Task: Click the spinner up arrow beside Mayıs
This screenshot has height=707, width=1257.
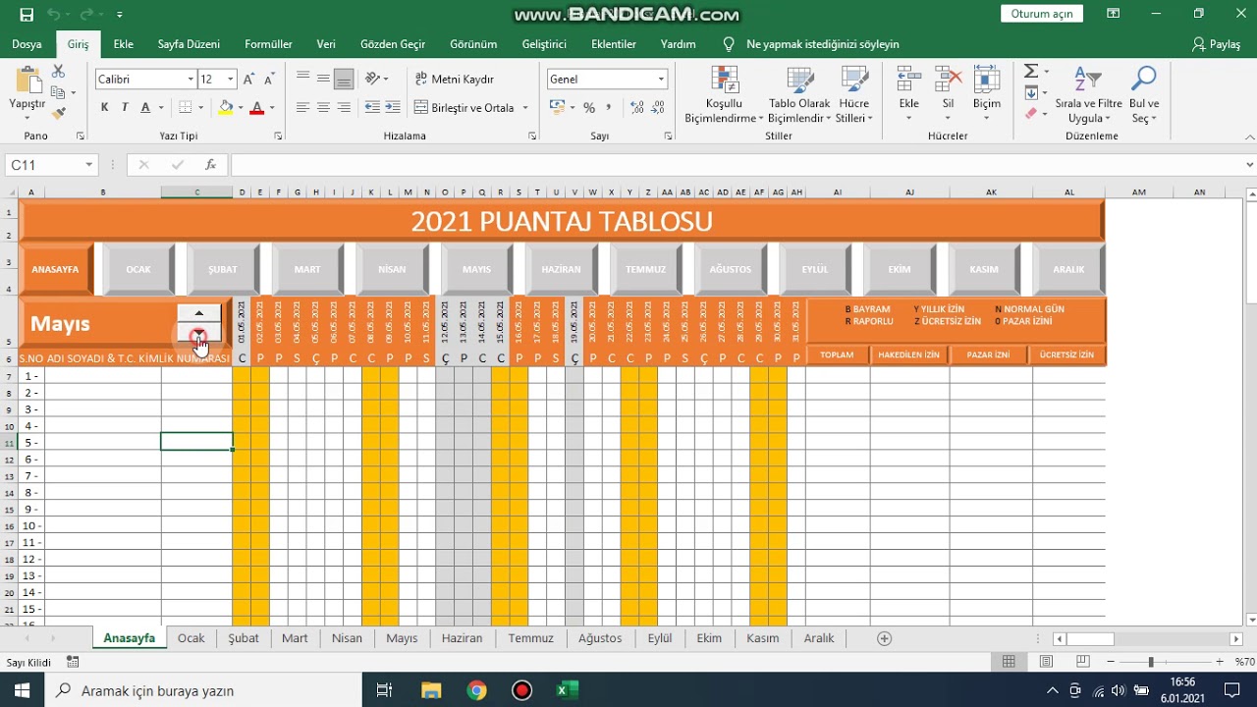Action: pos(199,313)
